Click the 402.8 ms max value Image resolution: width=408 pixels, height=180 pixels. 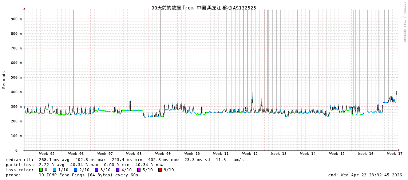[91, 160]
